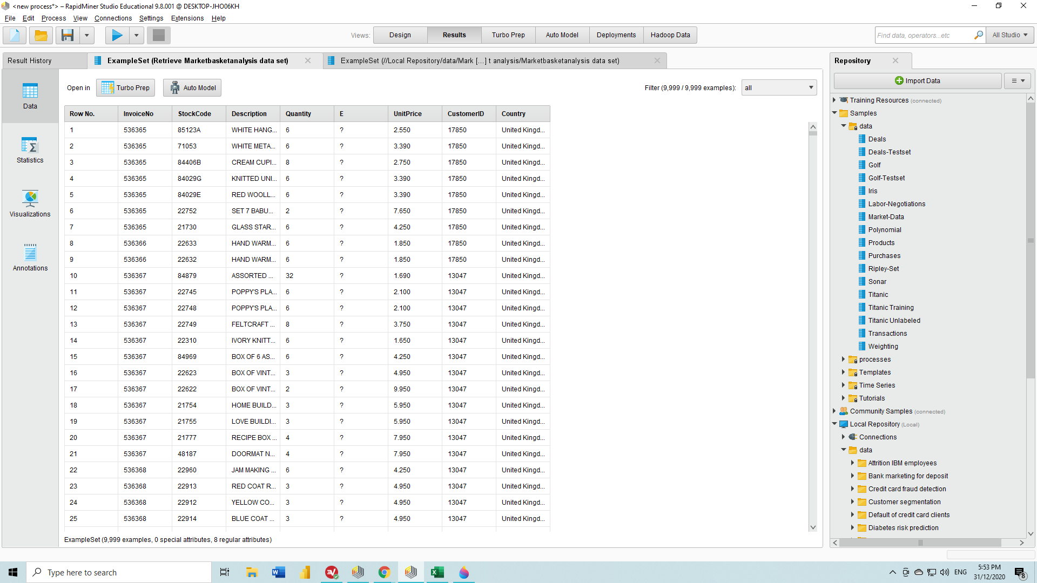Image resolution: width=1037 pixels, height=583 pixels.
Task: Switch to the Design view
Action: pos(400,35)
